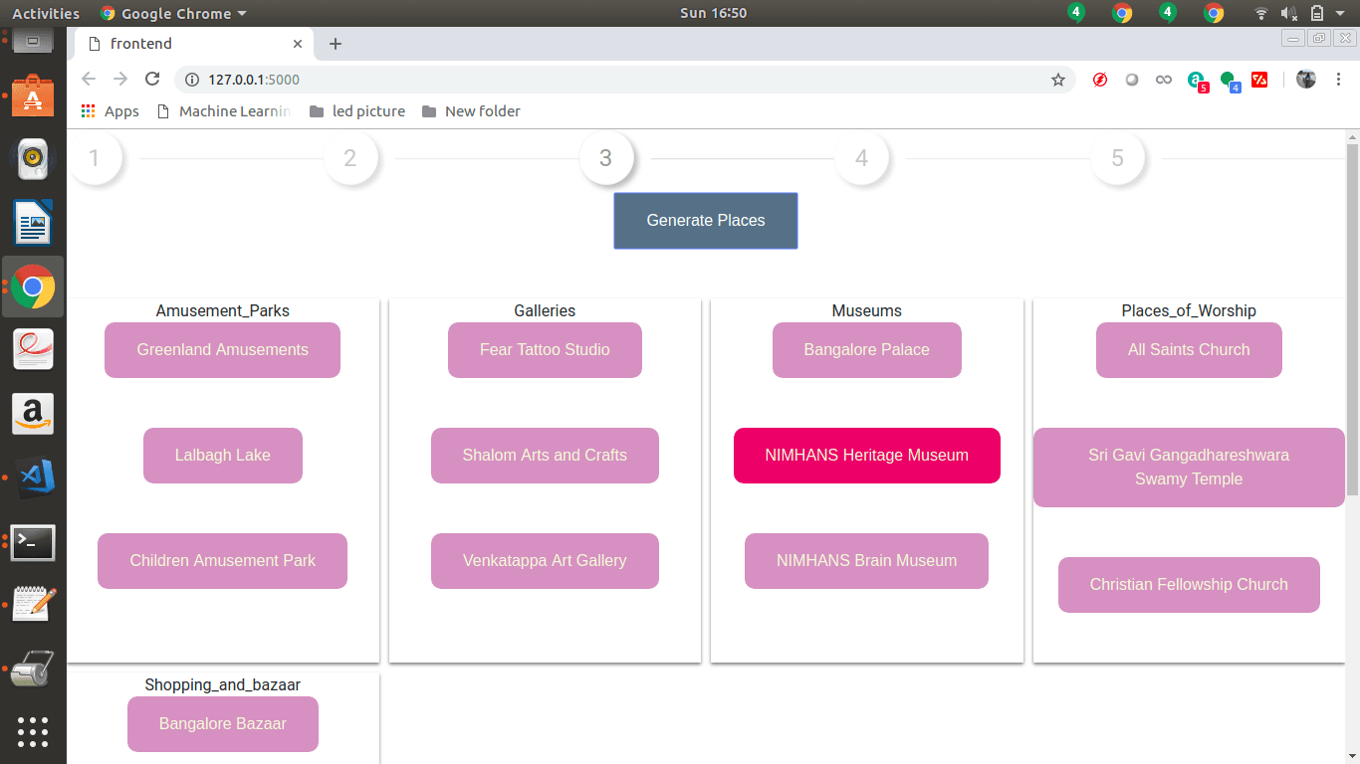
Task: Go to step 1 circle
Action: (95, 158)
